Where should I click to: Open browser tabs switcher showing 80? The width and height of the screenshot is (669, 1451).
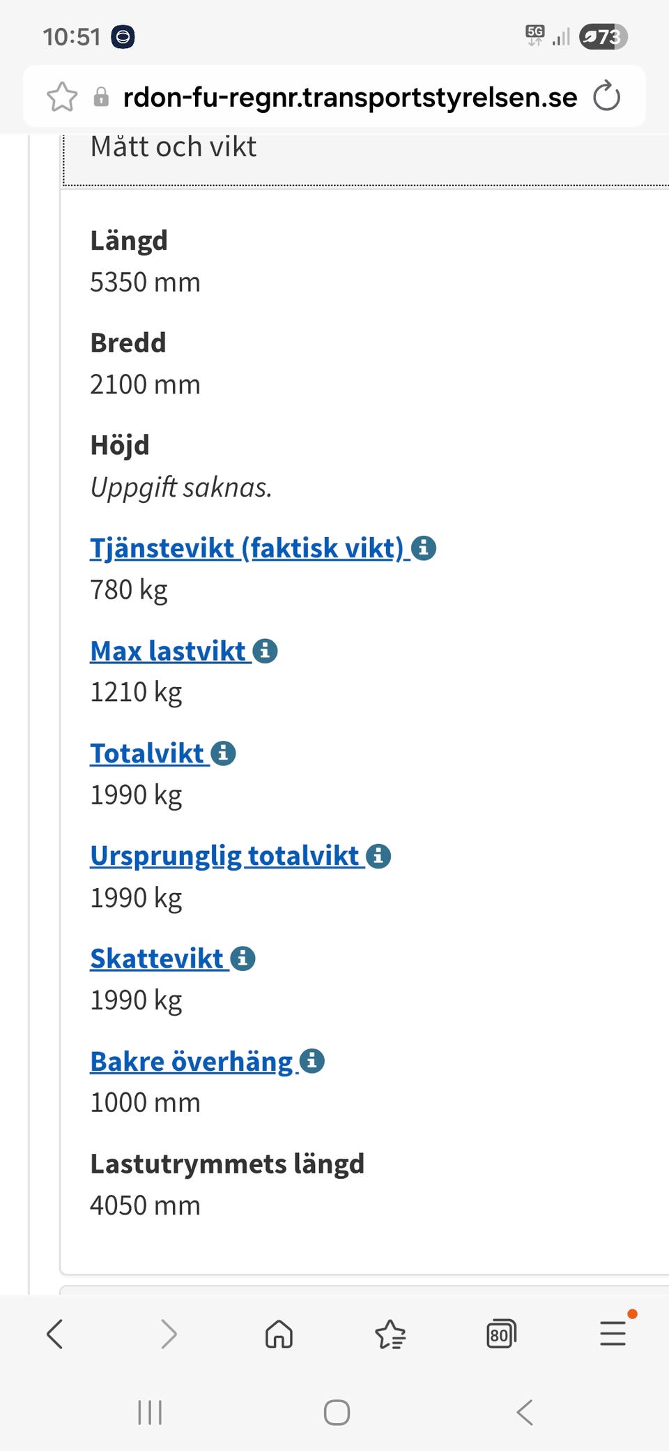(x=501, y=1334)
